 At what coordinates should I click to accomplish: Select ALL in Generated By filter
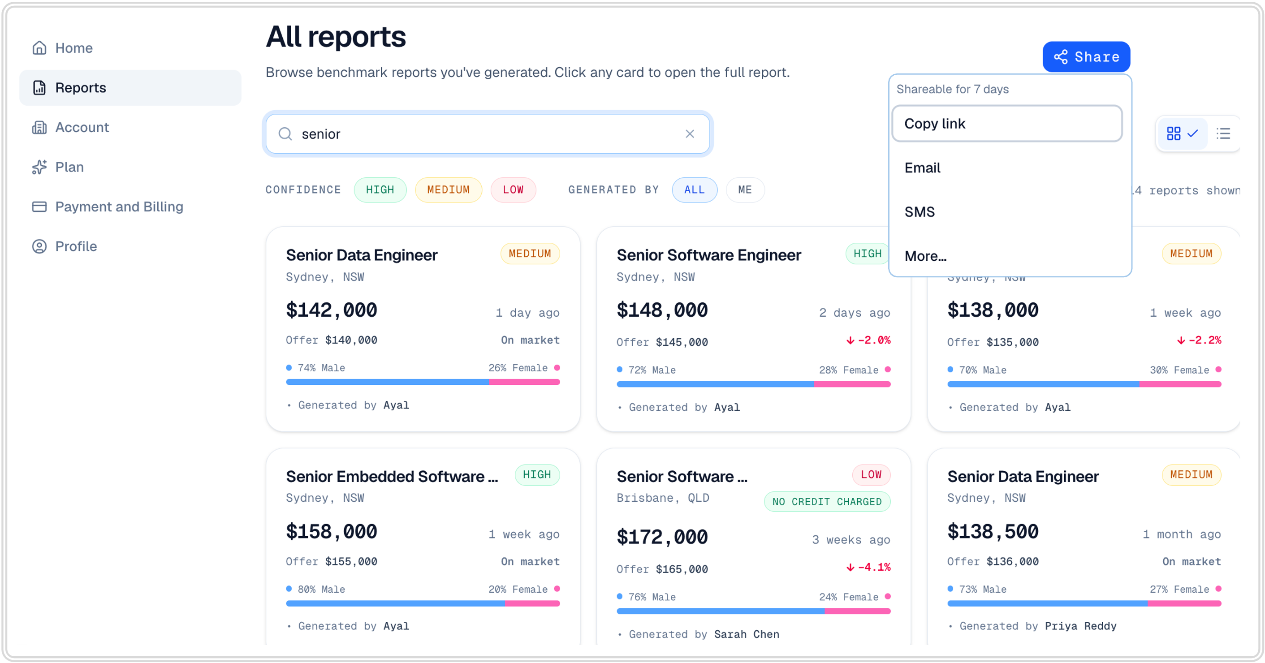[695, 190]
